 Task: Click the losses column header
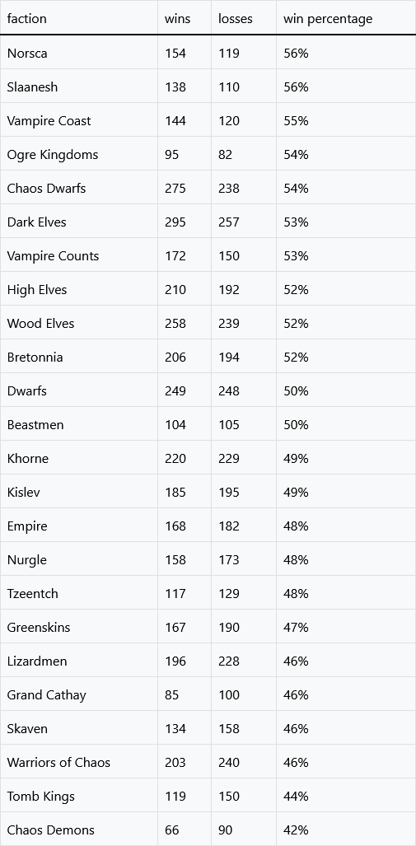[244, 18]
